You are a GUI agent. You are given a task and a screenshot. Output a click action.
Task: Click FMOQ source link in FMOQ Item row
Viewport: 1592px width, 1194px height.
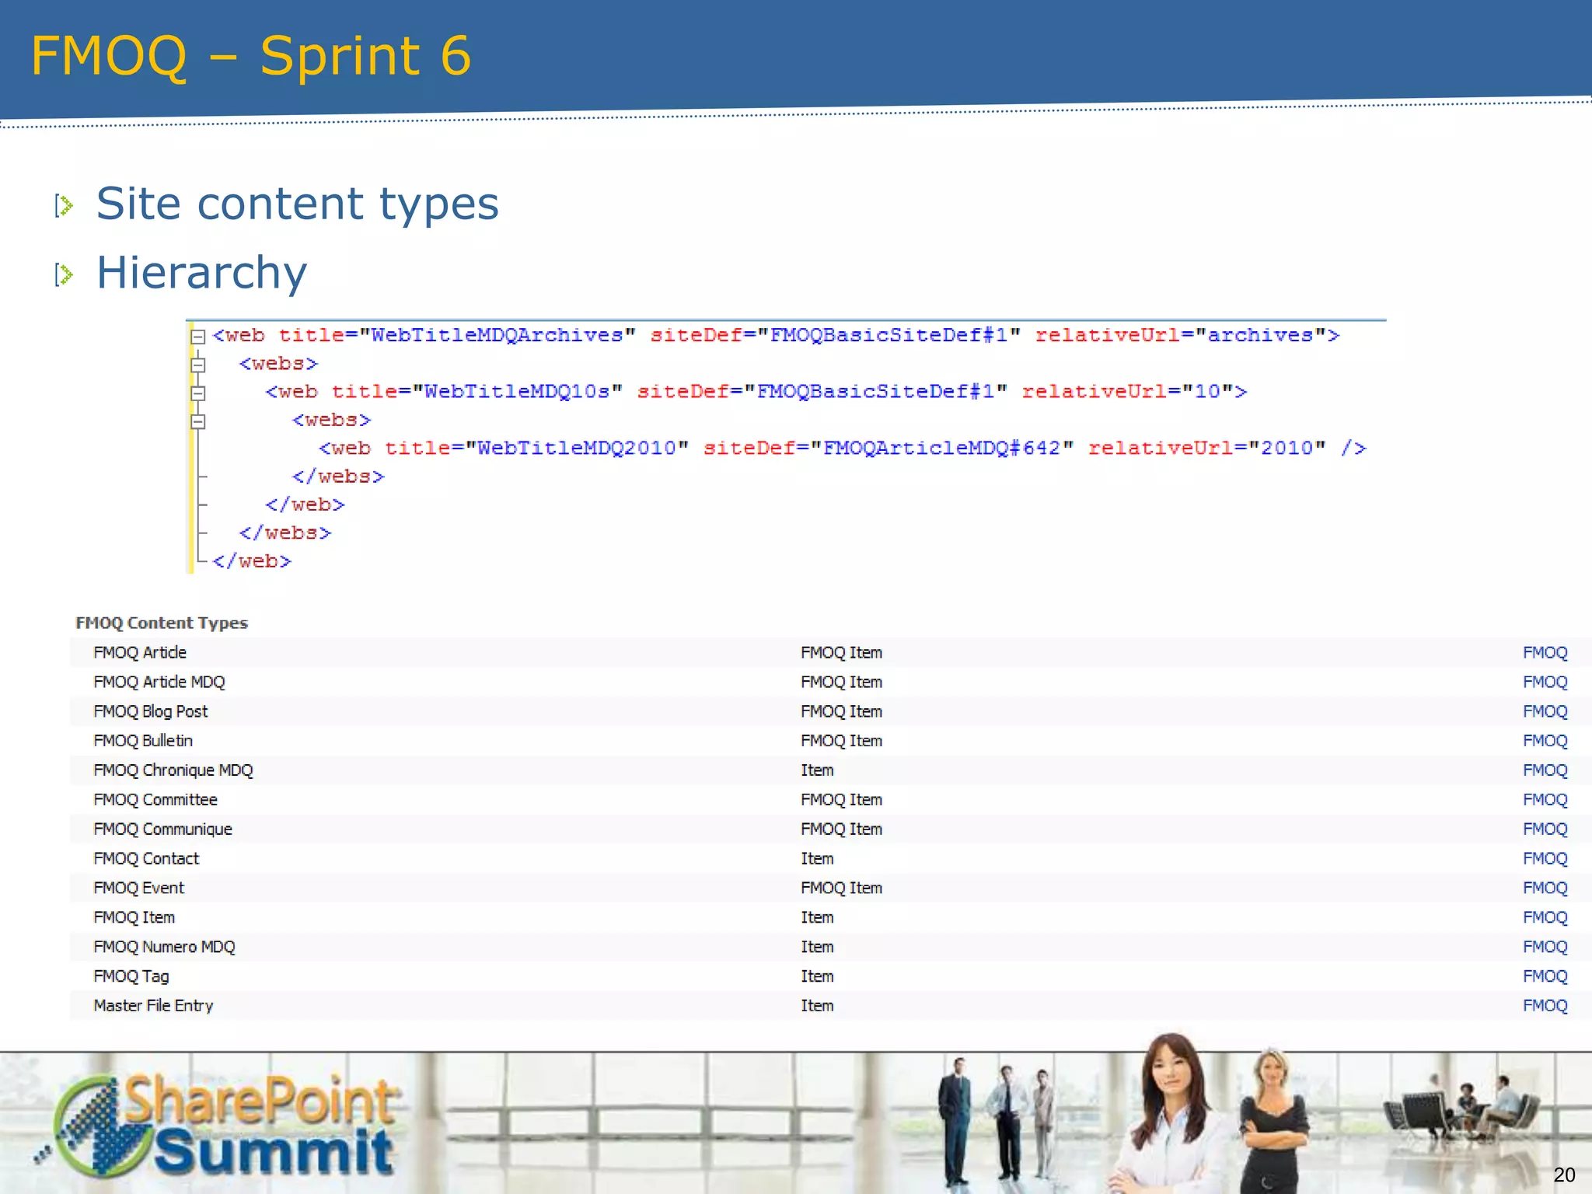tap(1545, 918)
